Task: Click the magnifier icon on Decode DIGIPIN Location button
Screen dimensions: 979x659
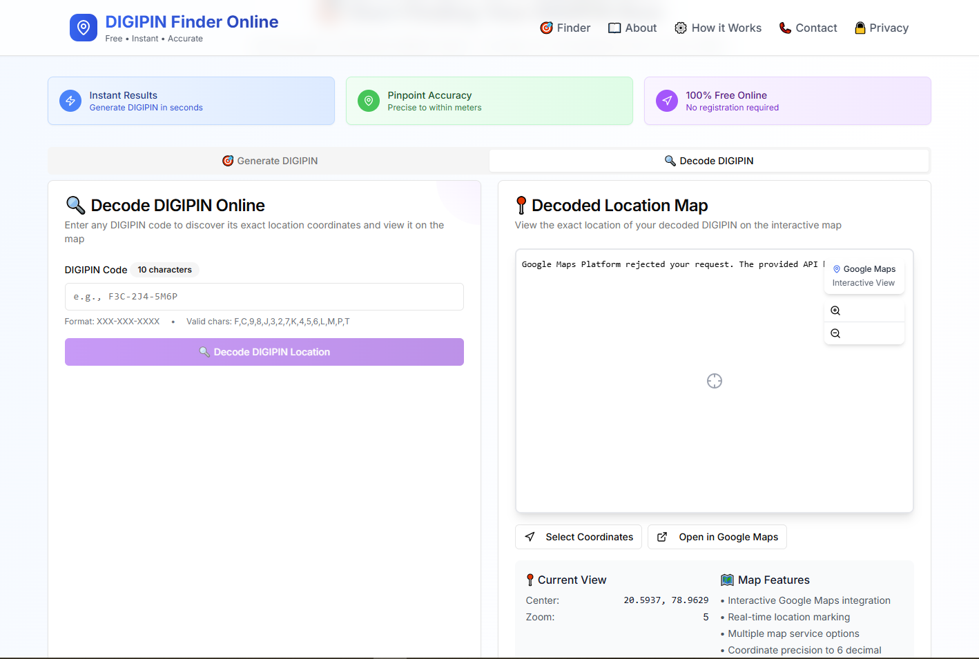Action: (x=204, y=352)
